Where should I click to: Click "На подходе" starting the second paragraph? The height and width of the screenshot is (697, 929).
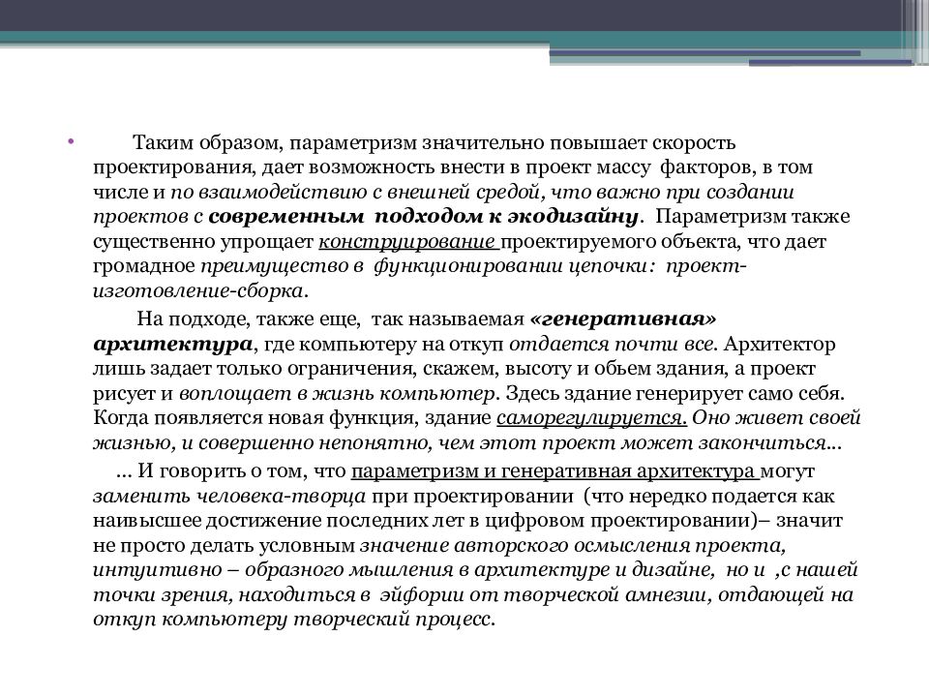pos(178,318)
